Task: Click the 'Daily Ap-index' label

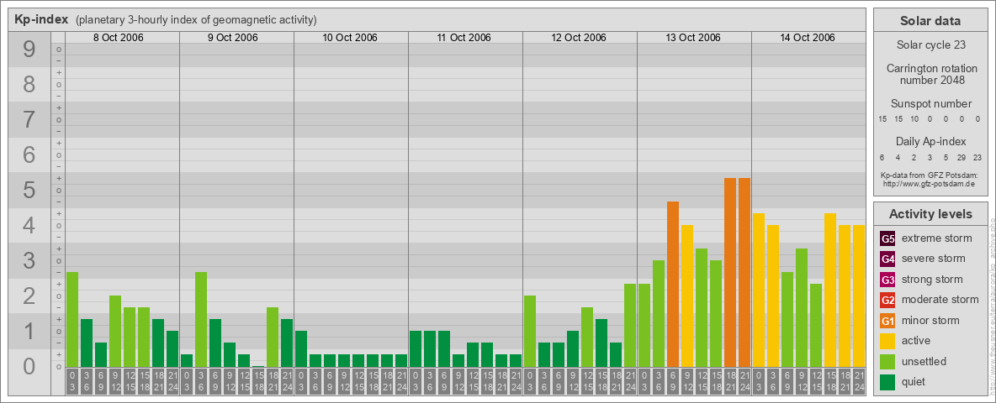Action: click(x=931, y=141)
